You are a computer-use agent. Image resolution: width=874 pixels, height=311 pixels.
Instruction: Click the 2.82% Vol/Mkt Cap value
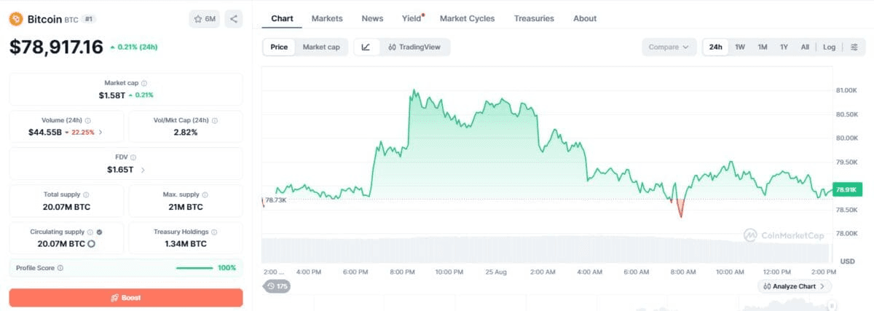click(x=186, y=133)
